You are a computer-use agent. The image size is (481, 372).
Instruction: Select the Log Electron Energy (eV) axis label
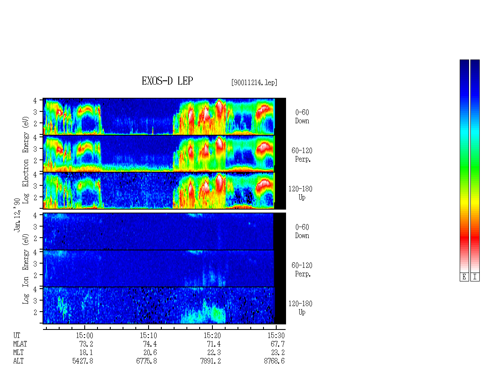[x=26, y=160]
